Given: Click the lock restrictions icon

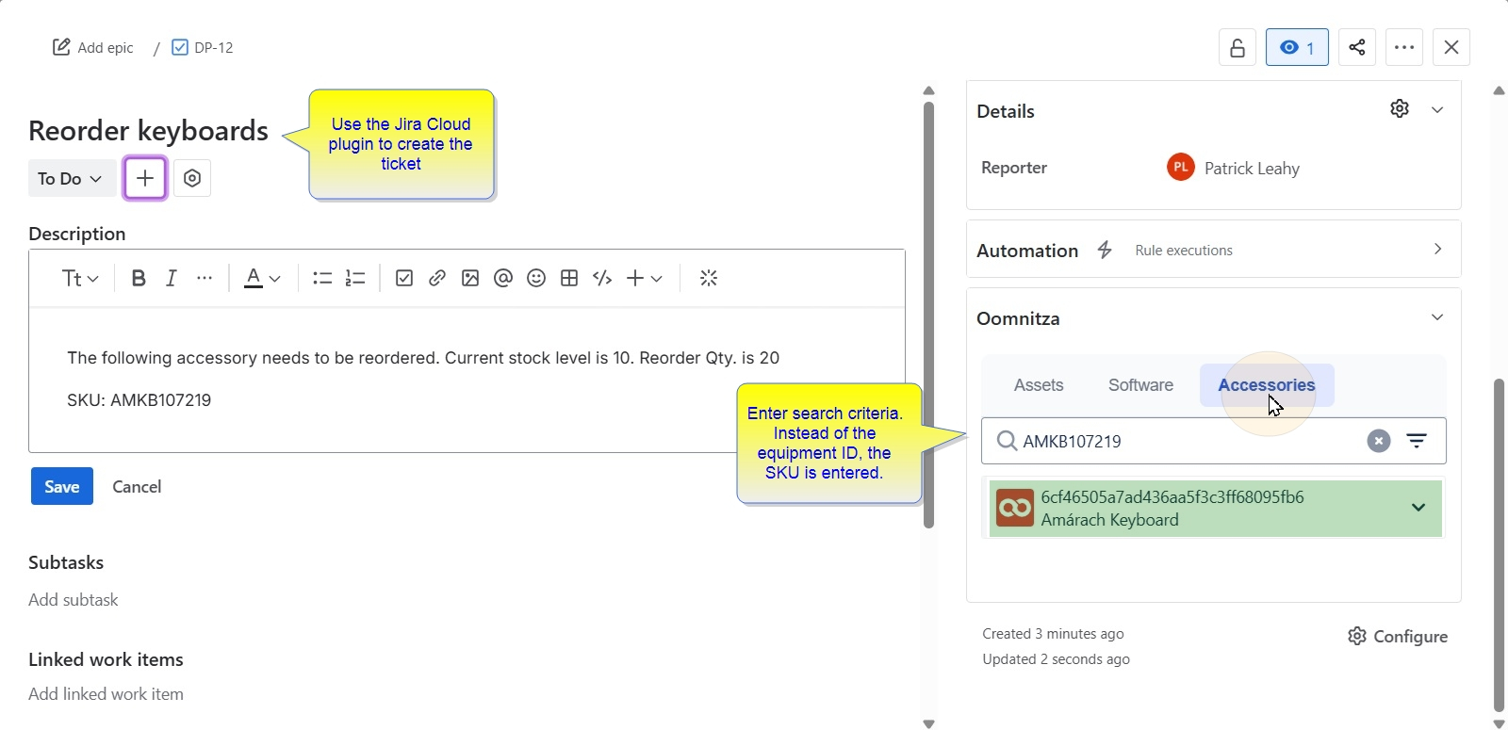Looking at the screenshot, I should pyautogui.click(x=1238, y=47).
